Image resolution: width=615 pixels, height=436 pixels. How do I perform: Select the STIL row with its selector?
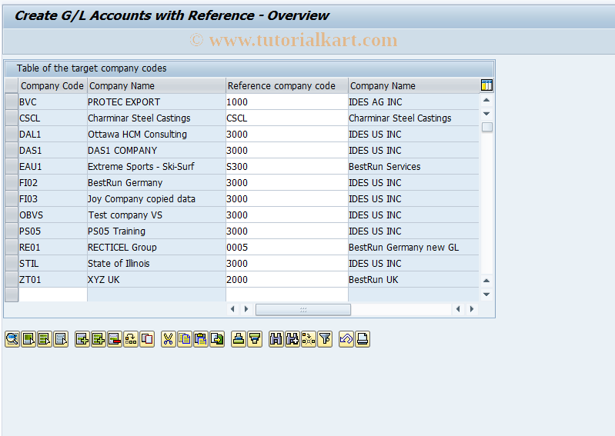[x=12, y=263]
